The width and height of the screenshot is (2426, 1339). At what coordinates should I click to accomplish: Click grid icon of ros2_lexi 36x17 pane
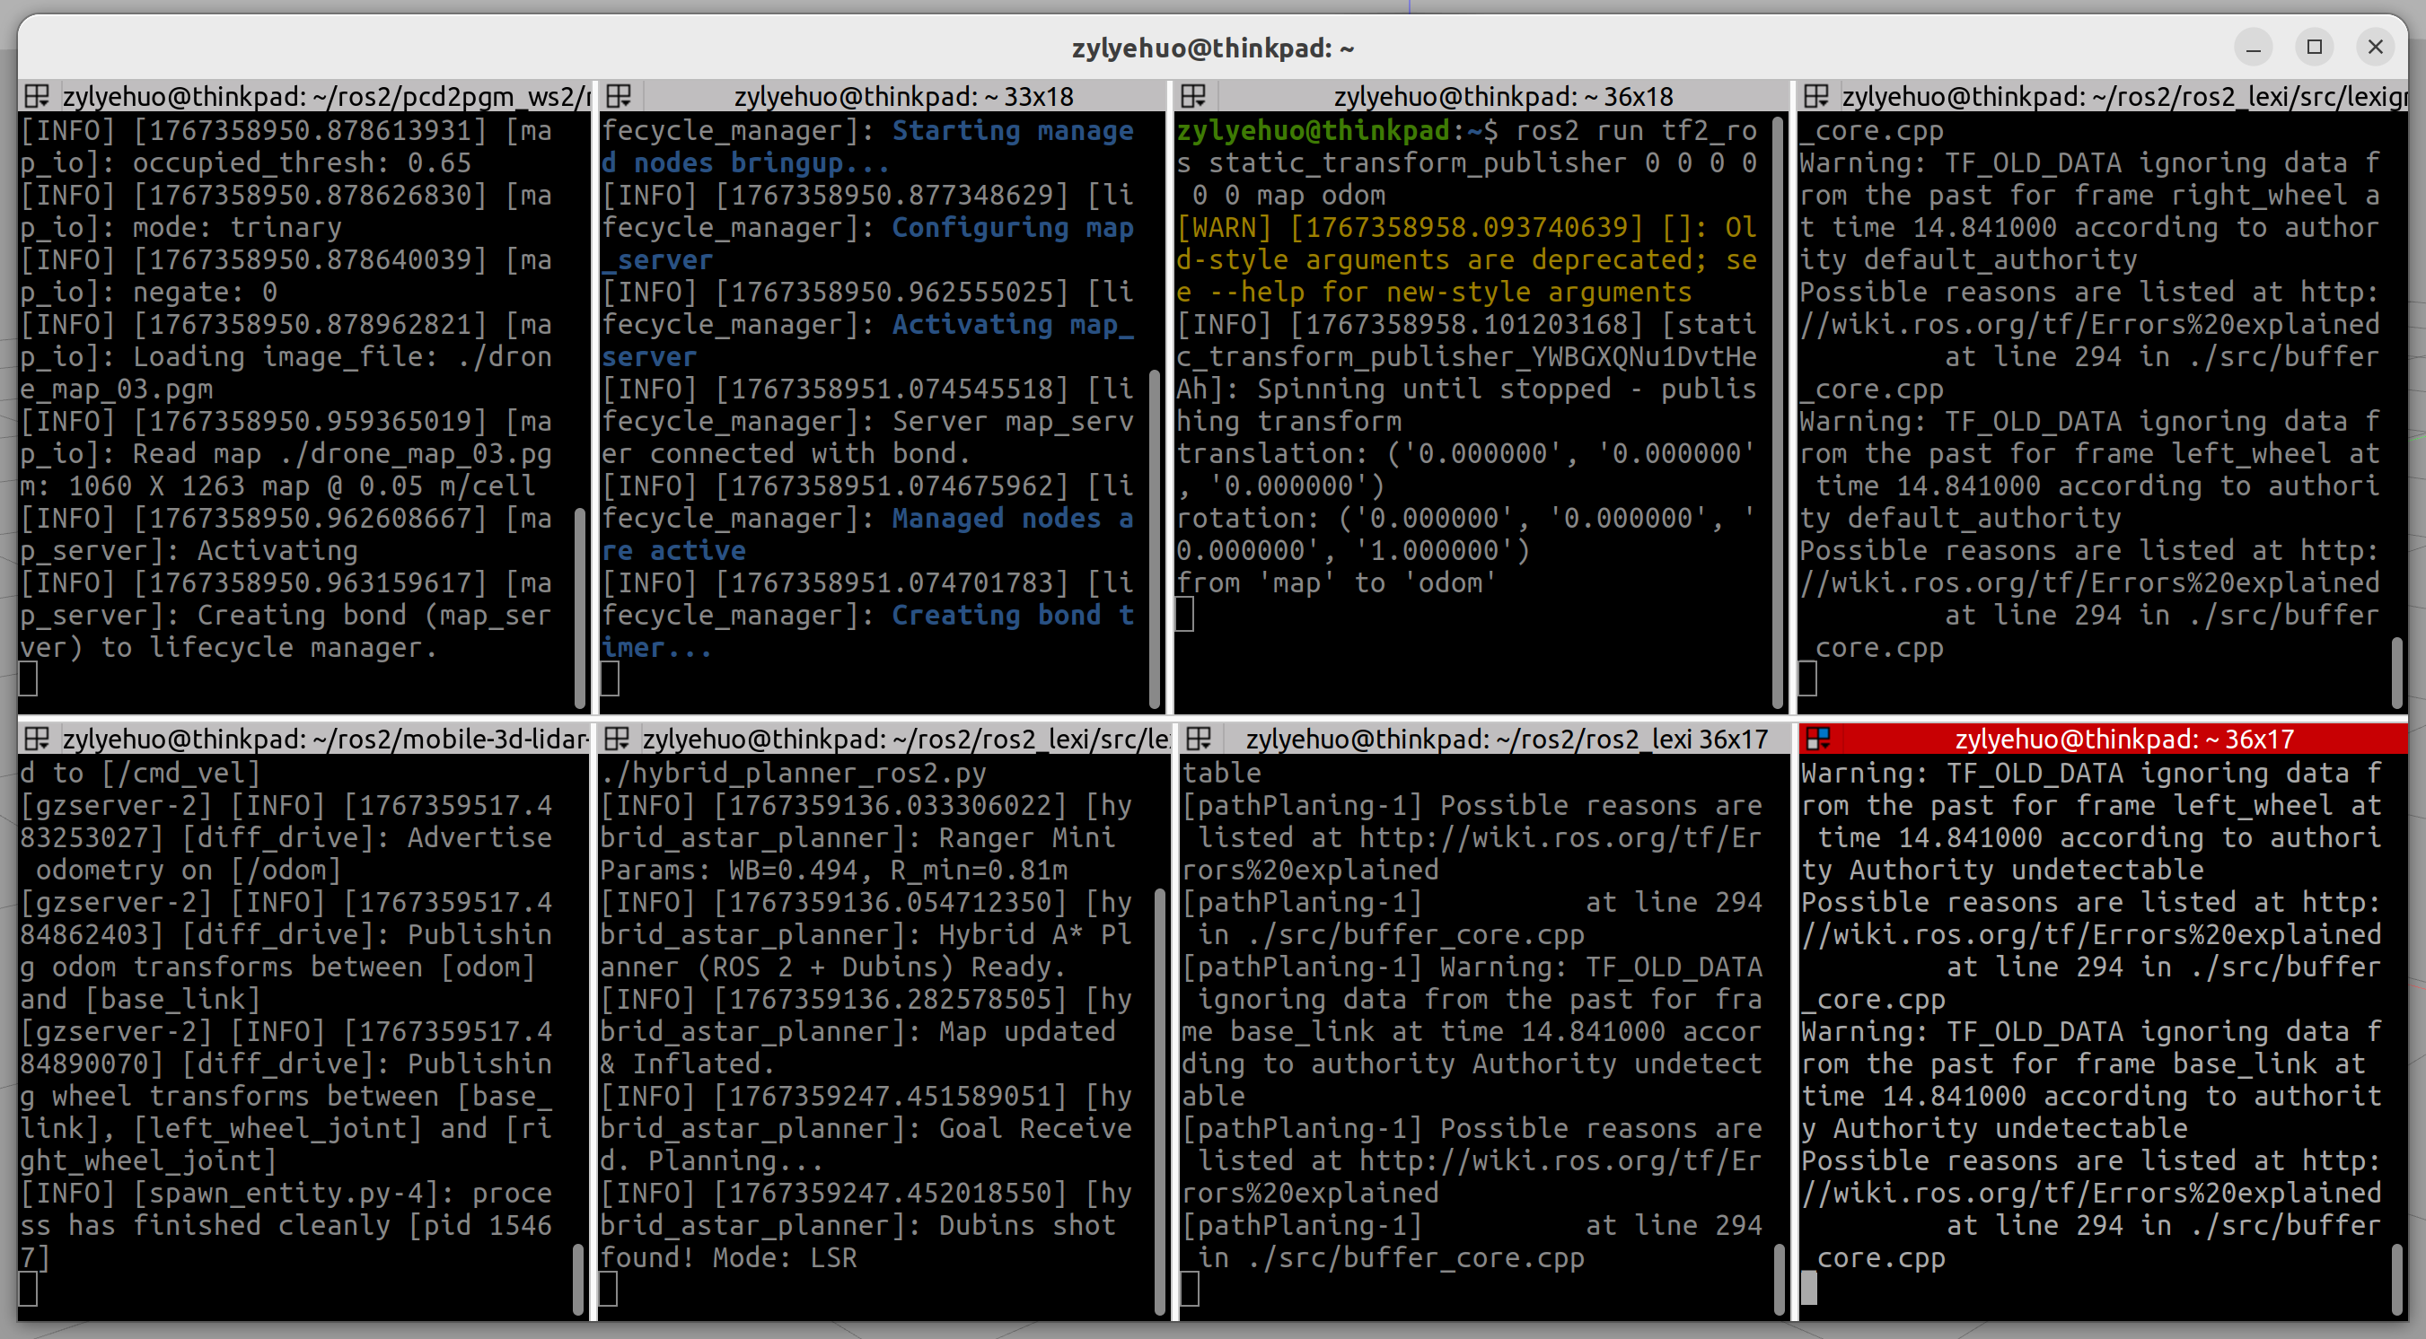click(x=1199, y=740)
